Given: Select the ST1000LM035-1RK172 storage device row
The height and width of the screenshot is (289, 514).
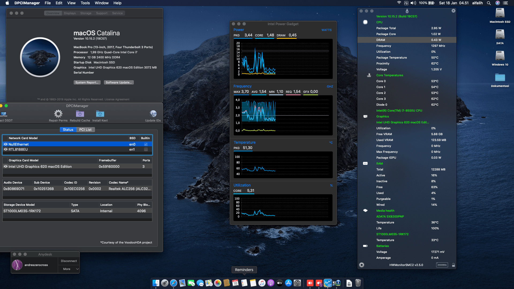Looking at the screenshot, I should pos(77,211).
